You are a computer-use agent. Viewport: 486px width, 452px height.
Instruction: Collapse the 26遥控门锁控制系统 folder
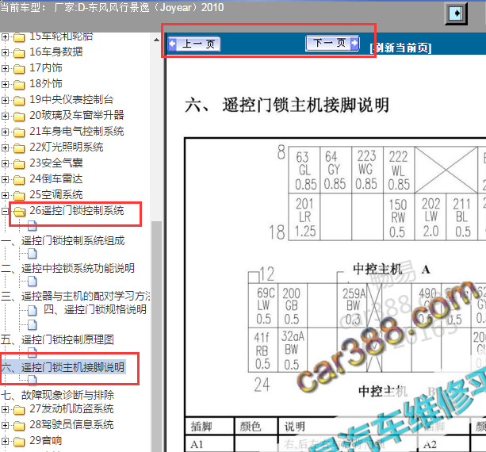point(5,211)
